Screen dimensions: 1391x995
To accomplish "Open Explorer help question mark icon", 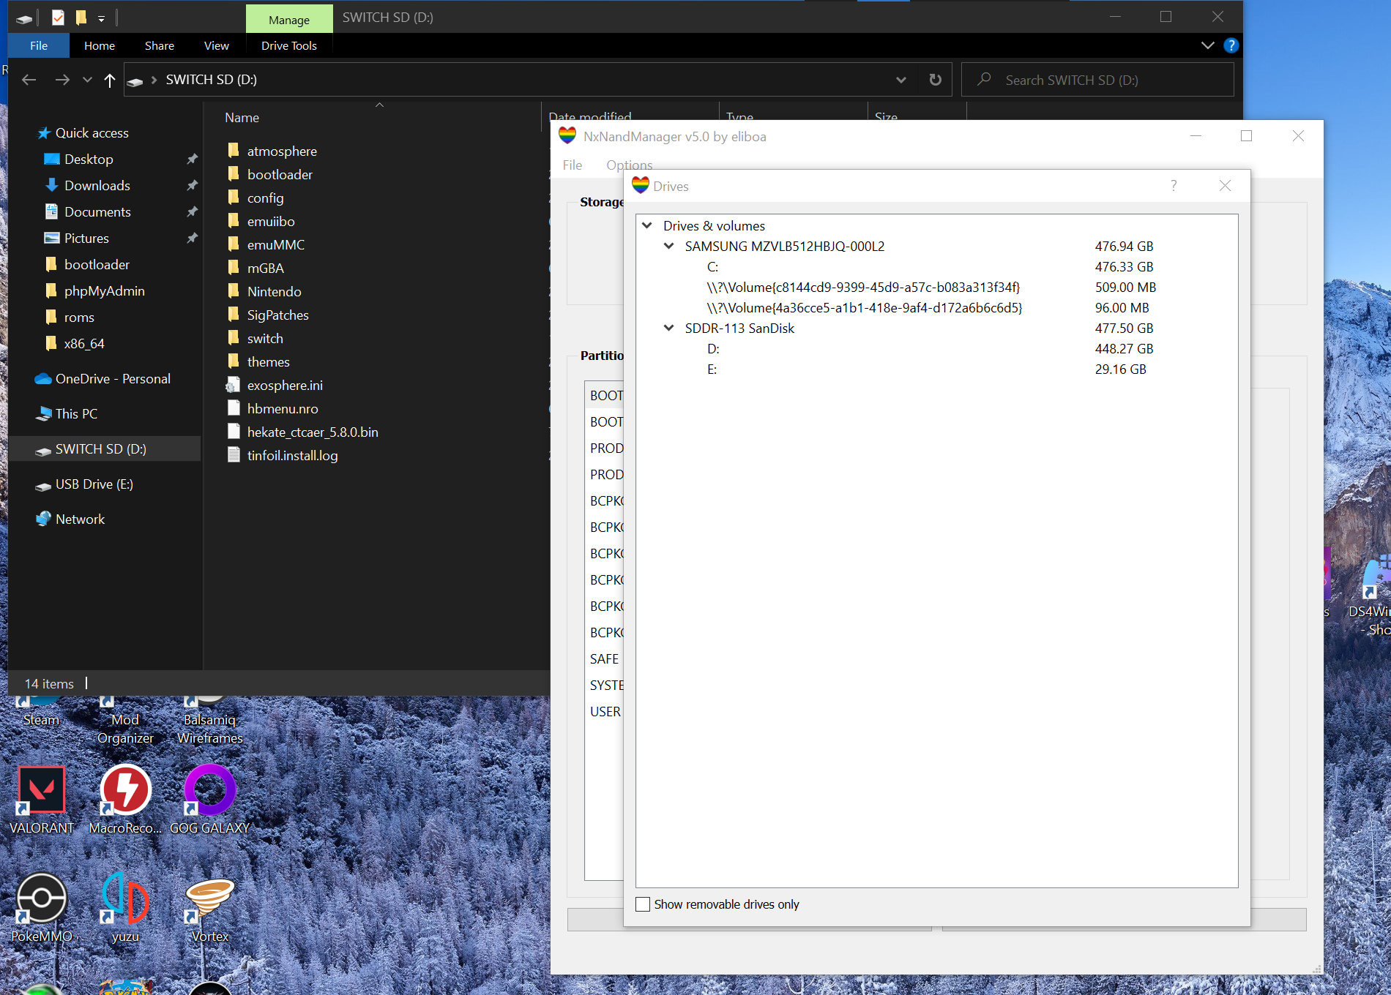I will point(1231,45).
